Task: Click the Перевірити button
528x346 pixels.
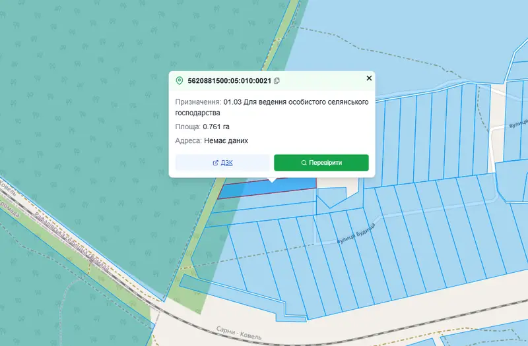Action: (x=321, y=163)
